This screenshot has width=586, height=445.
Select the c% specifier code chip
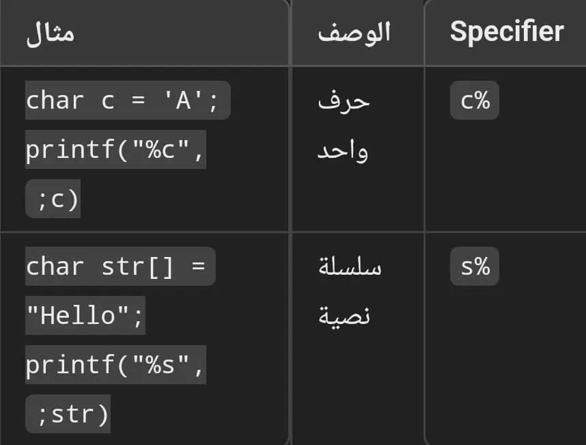(x=475, y=100)
